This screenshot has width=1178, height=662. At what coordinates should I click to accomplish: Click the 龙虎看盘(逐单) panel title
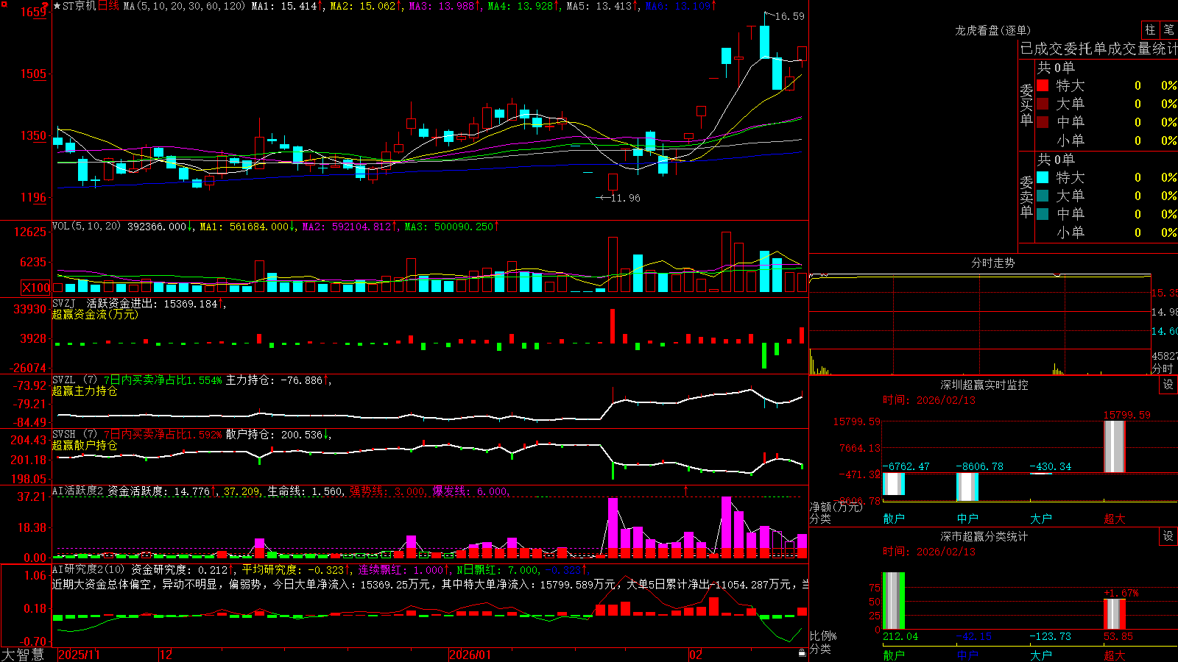click(x=992, y=30)
